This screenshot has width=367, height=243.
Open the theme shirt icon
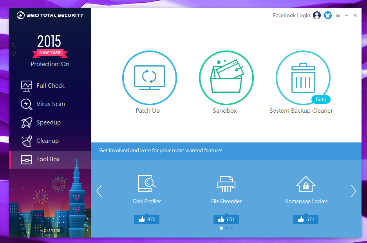328,15
